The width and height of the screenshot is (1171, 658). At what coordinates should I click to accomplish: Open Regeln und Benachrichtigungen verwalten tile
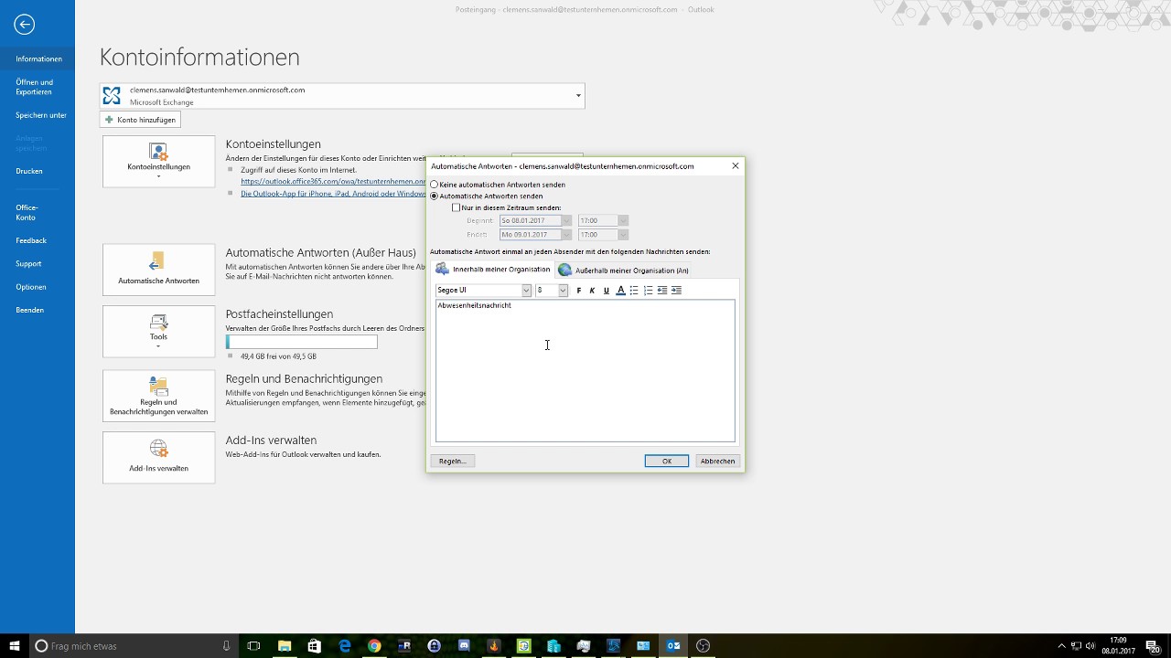coord(159,396)
